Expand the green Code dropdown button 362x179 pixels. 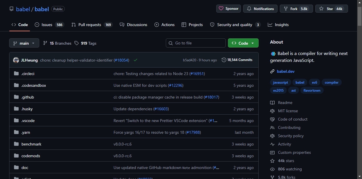(243, 43)
